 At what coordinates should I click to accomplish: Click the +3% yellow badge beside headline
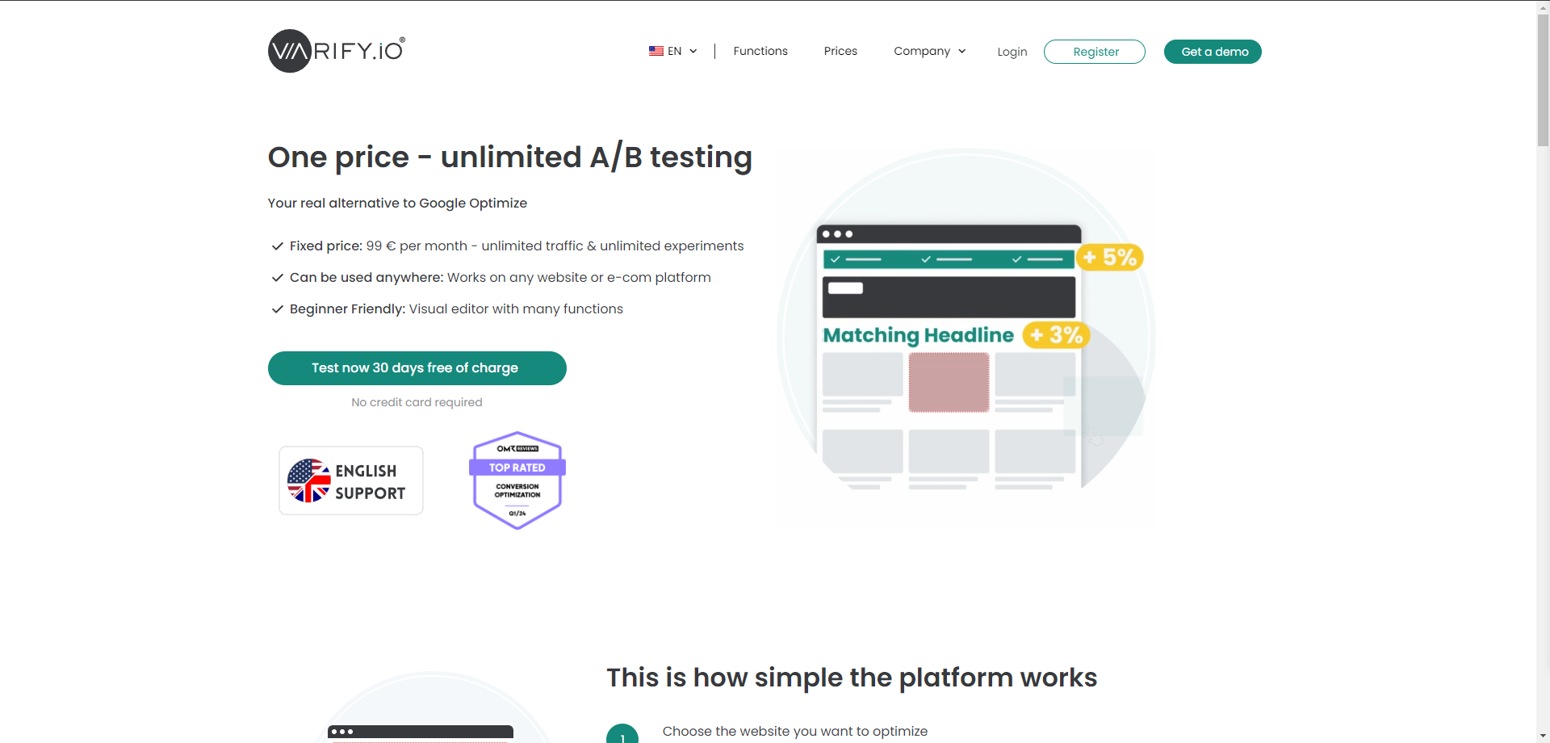(x=1057, y=335)
